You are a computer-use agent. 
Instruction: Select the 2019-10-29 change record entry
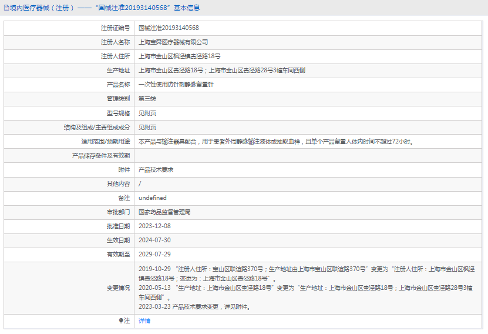pyautogui.click(x=307, y=273)
